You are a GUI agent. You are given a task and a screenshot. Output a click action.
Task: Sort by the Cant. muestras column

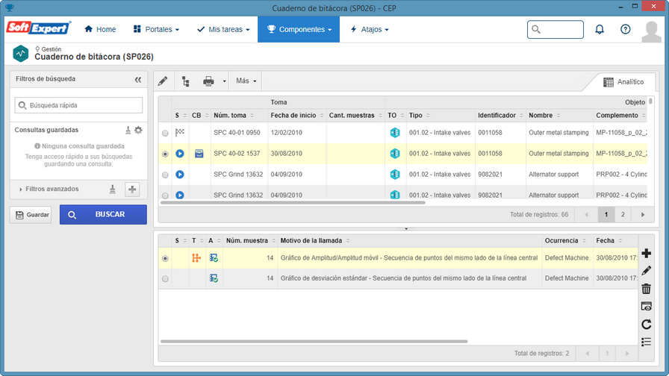point(355,116)
